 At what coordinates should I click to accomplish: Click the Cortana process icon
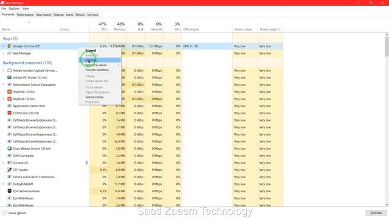[10, 162]
